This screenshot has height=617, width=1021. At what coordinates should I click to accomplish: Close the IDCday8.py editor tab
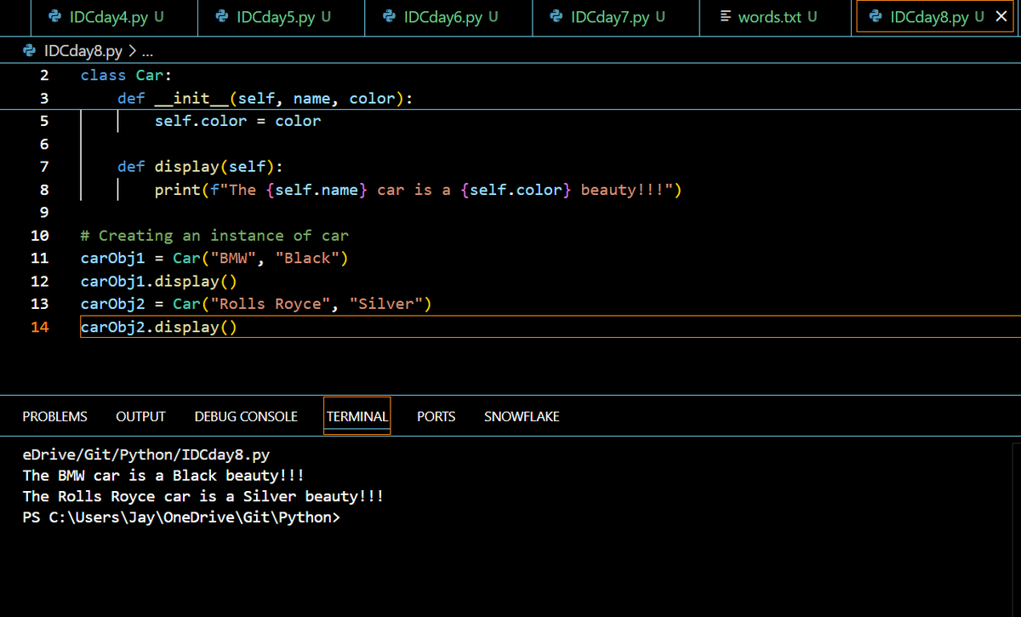click(1001, 17)
